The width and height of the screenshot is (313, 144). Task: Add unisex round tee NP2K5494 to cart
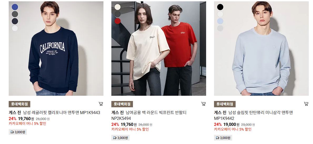(203, 104)
